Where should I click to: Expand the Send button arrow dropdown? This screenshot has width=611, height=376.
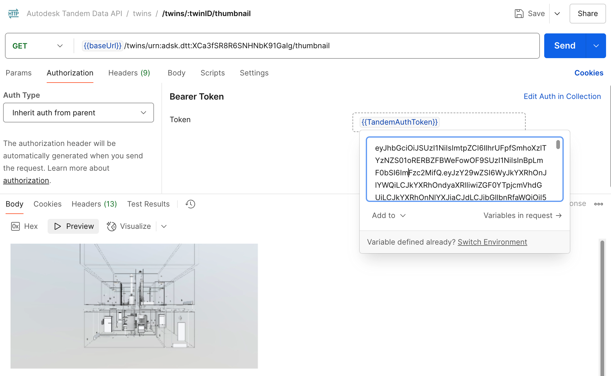point(596,46)
